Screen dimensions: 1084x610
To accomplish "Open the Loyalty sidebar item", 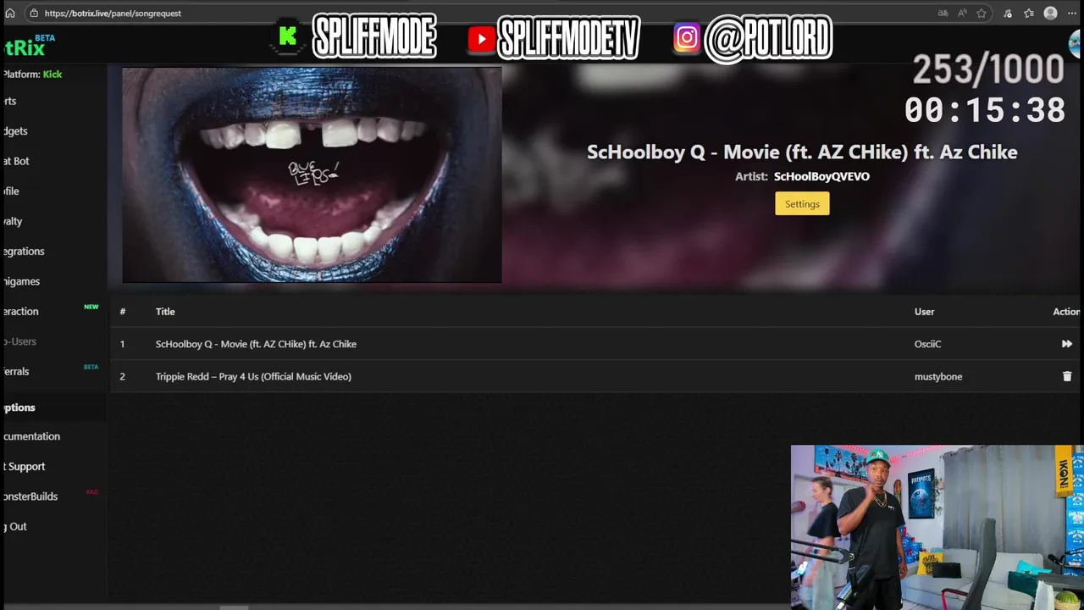I will pyautogui.click(x=13, y=221).
